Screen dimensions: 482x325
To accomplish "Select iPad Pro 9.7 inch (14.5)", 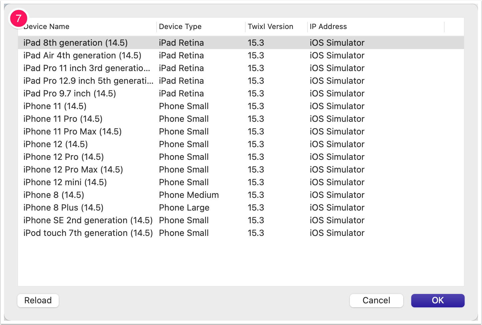I will click(x=241, y=93).
